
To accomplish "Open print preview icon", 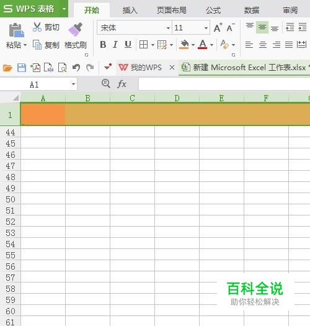I will pyautogui.click(x=63, y=68).
